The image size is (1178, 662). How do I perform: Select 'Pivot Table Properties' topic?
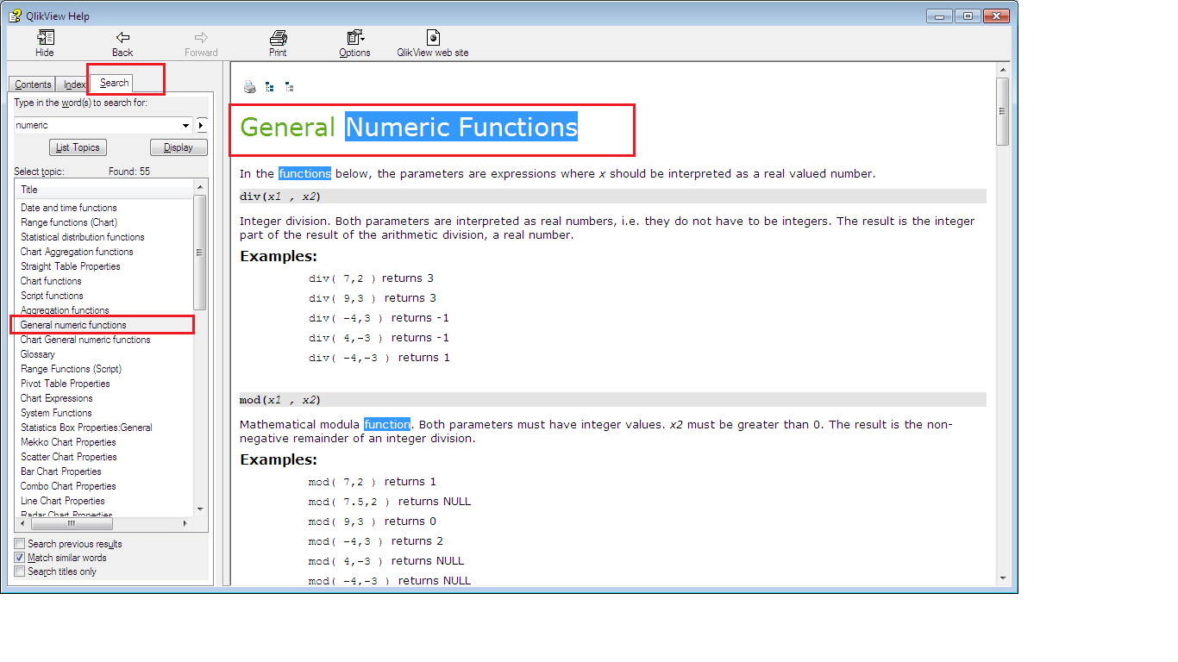[x=66, y=384]
